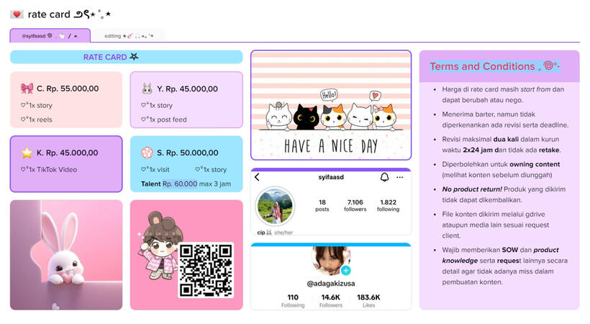Image resolution: width=590 pixels, height=324 pixels.
Task: Click the syifaasd profile photo
Action: click(x=275, y=206)
